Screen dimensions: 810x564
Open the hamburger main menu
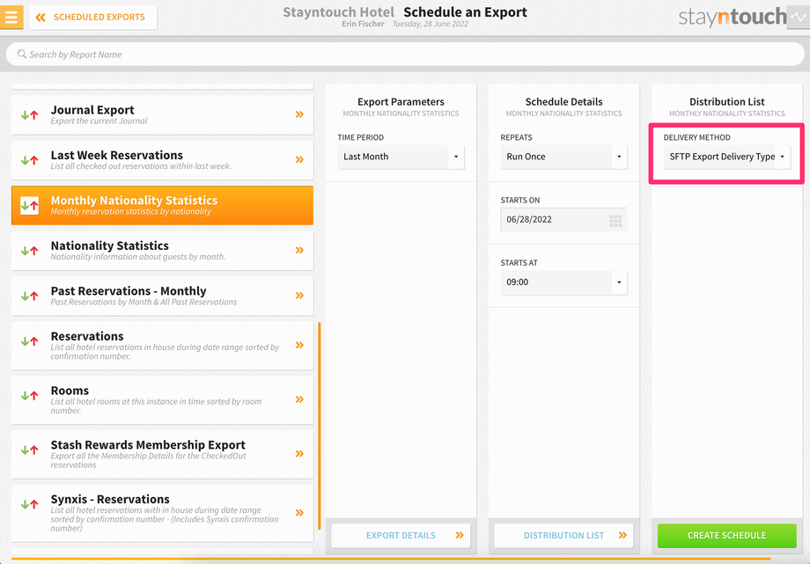(11, 17)
